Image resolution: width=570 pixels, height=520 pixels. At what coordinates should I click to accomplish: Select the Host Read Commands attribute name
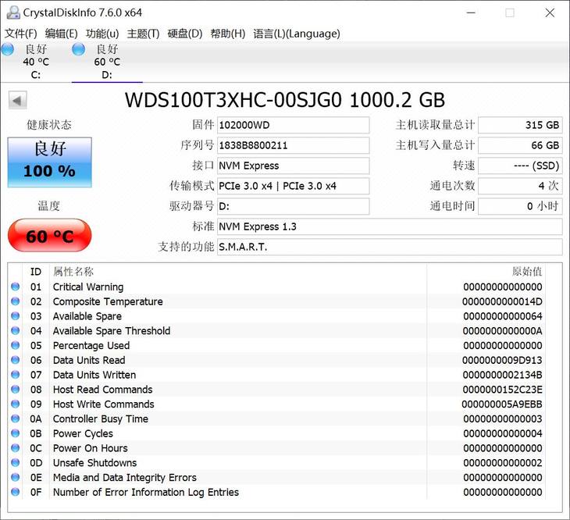103,390
